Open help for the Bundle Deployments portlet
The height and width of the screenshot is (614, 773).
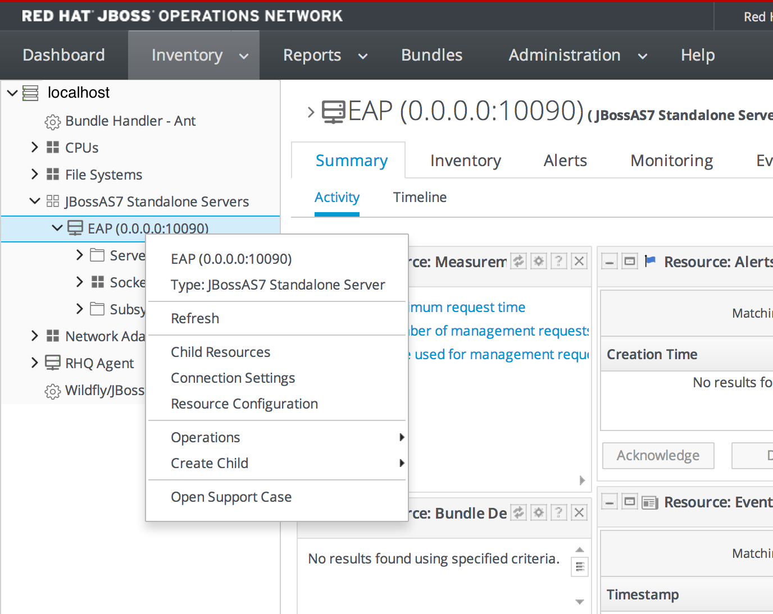(x=559, y=512)
